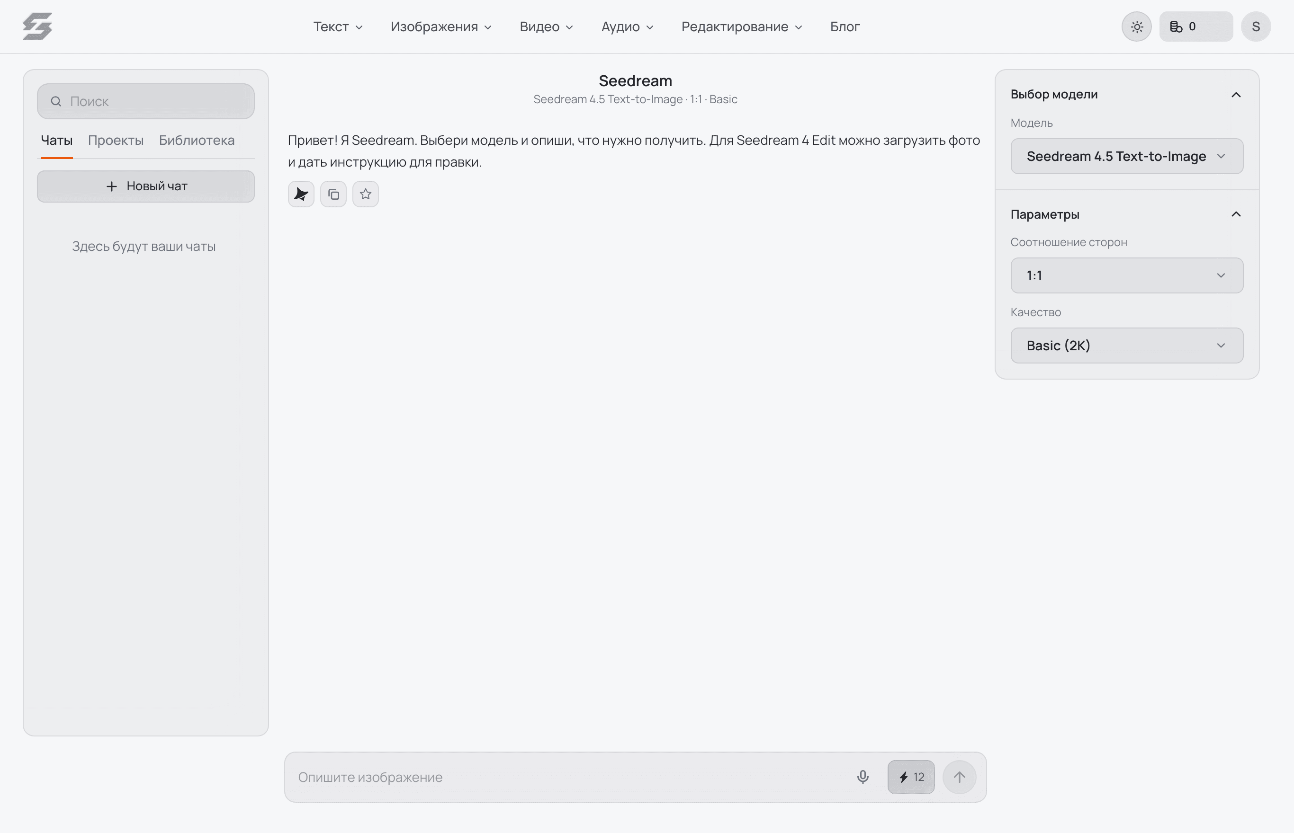Click the share arrow icon under greeting
This screenshot has width=1294, height=833.
pos(301,194)
